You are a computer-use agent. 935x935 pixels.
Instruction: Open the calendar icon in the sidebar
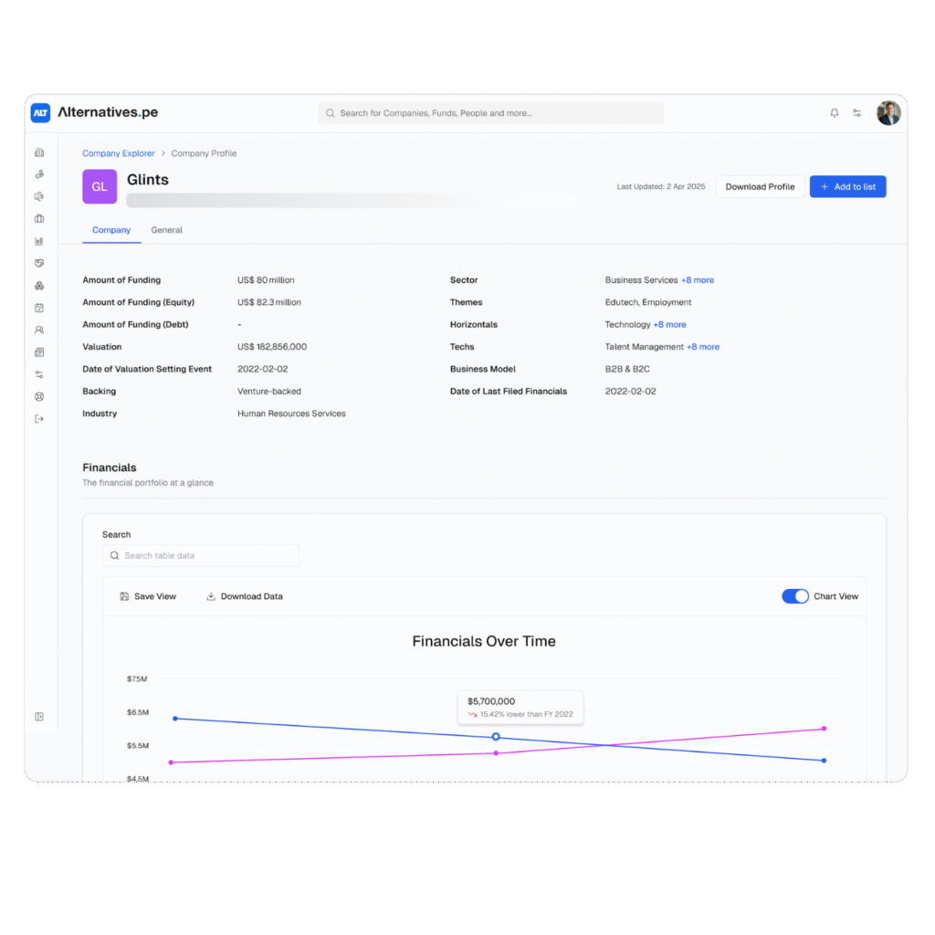39,308
